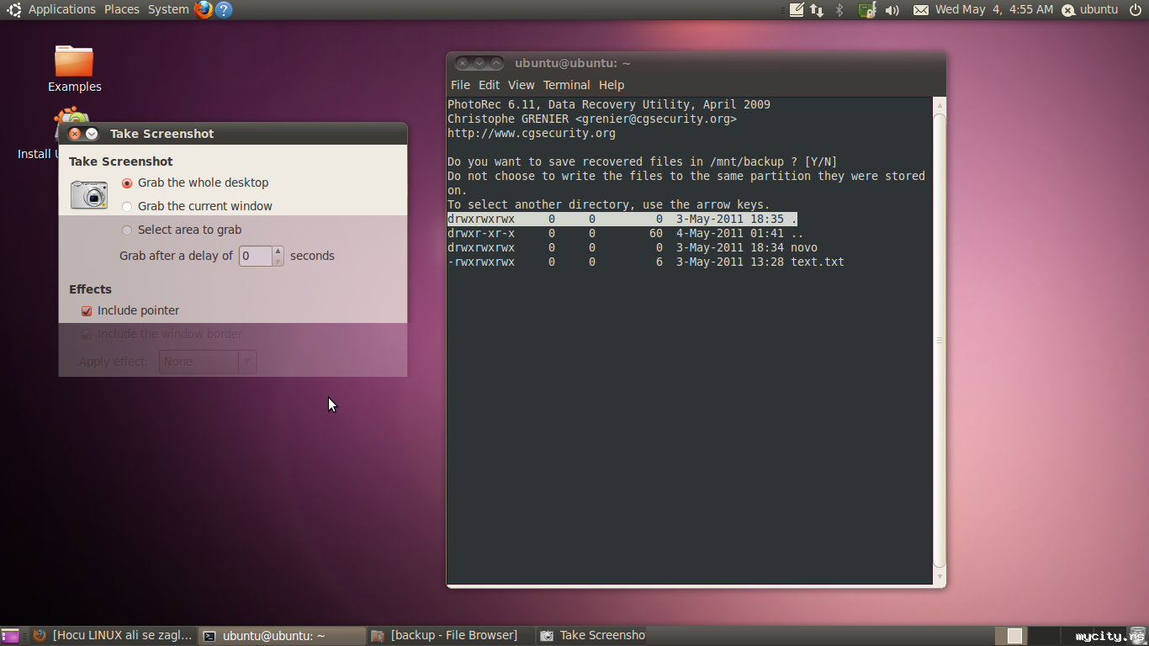Toggle the 'Include pointer' checkbox
This screenshot has height=646, width=1149.
pyautogui.click(x=87, y=311)
